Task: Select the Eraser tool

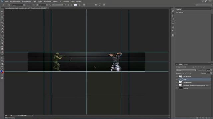Action: point(2,40)
